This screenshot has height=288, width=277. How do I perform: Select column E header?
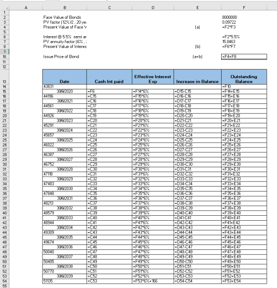point(197,8)
